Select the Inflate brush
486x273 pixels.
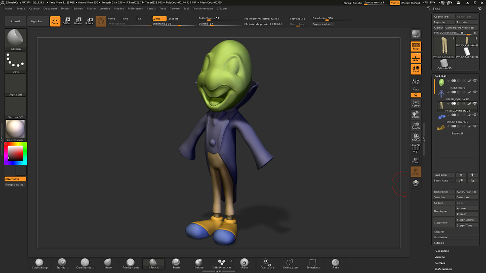point(198,264)
